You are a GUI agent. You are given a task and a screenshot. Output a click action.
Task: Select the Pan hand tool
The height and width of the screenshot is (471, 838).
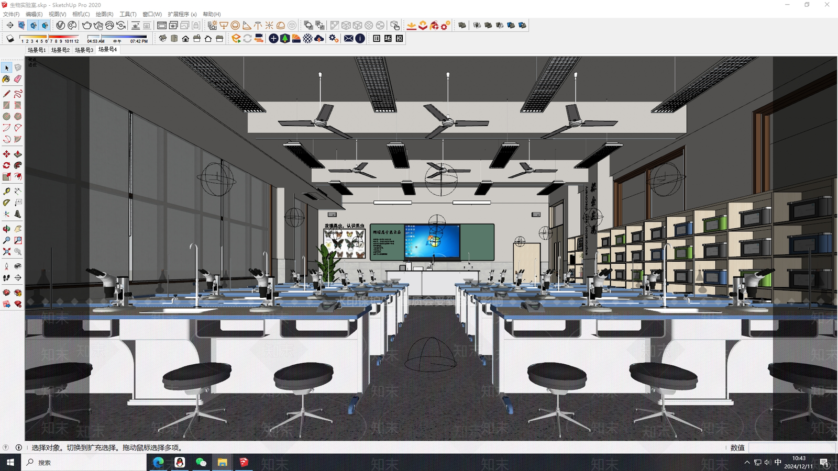[x=18, y=229]
